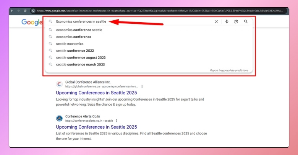Click snippet text 'List of conferences in Seattle 2025'
Viewport: 298px width, 155px height.
click(x=81, y=134)
